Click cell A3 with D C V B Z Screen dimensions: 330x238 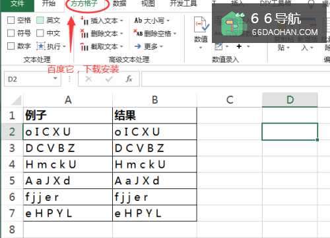coord(68,148)
